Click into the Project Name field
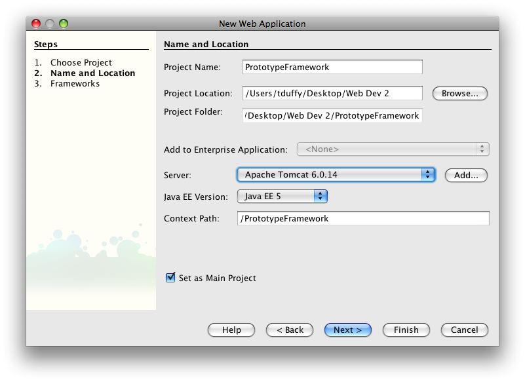 (x=332, y=67)
